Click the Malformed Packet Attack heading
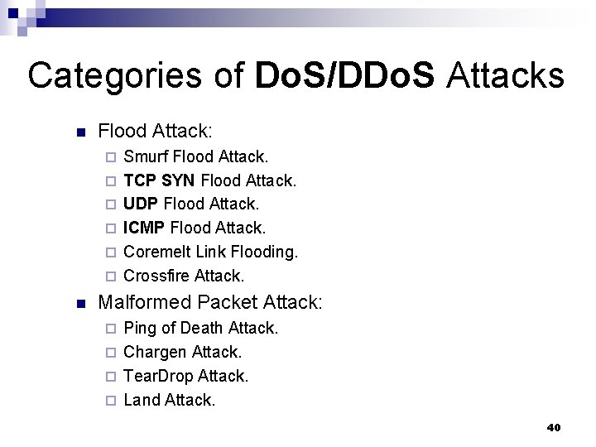The width and height of the screenshot is (596, 447). [210, 302]
